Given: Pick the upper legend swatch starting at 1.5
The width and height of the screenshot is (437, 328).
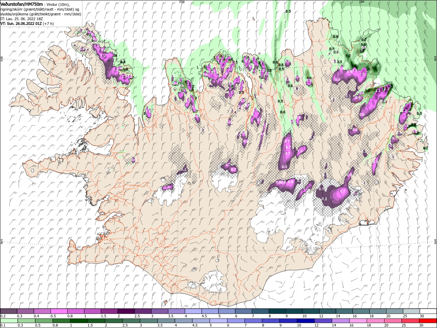Looking at the screenshot, I should click(109, 311).
